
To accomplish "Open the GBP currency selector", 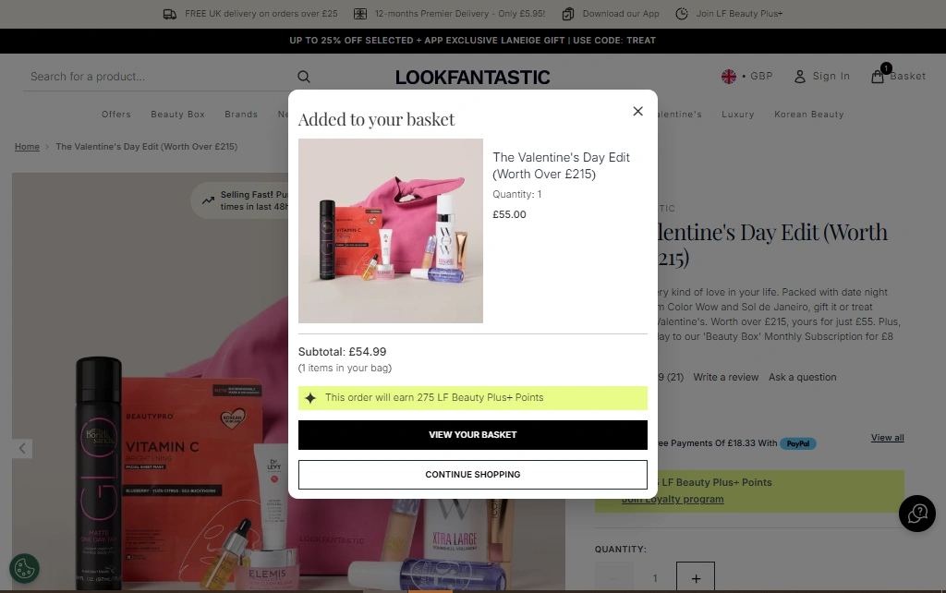I will 746,77.
